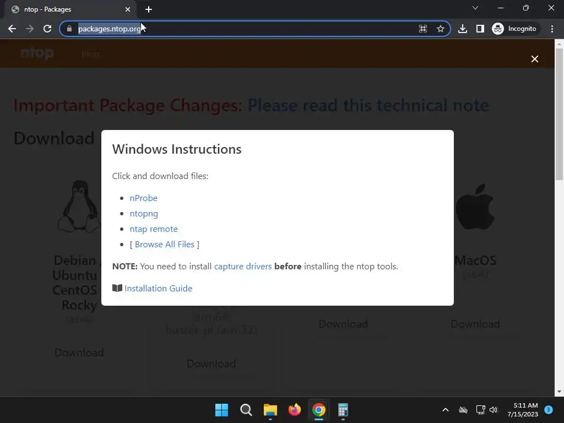This screenshot has width=564, height=423.
Task: Open taskbar Search
Action: pyautogui.click(x=246, y=410)
